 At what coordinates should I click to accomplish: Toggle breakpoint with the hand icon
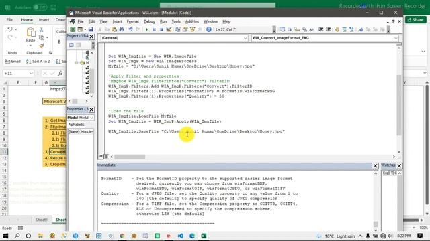coord(337,29)
